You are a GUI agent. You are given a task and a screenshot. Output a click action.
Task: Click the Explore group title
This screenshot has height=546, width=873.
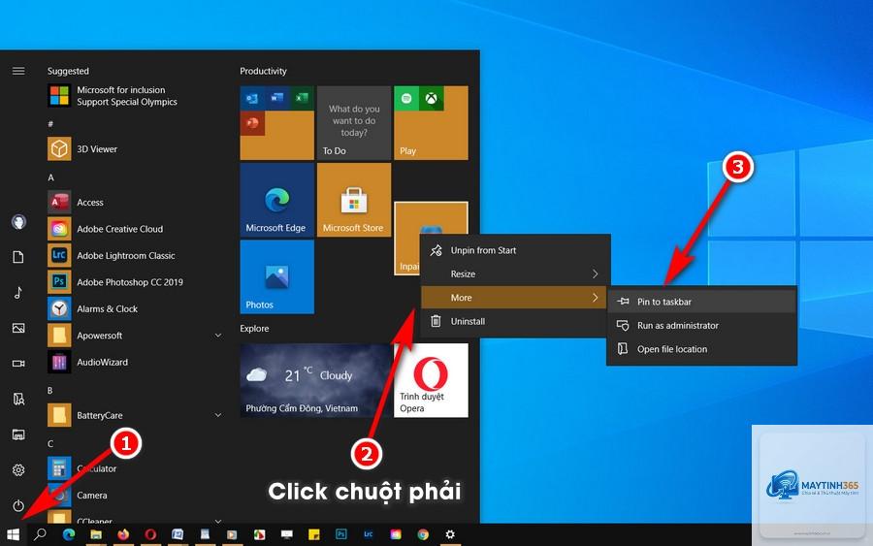click(x=254, y=329)
